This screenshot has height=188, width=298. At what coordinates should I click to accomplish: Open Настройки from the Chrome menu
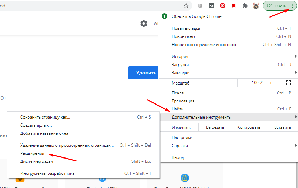(x=228, y=137)
